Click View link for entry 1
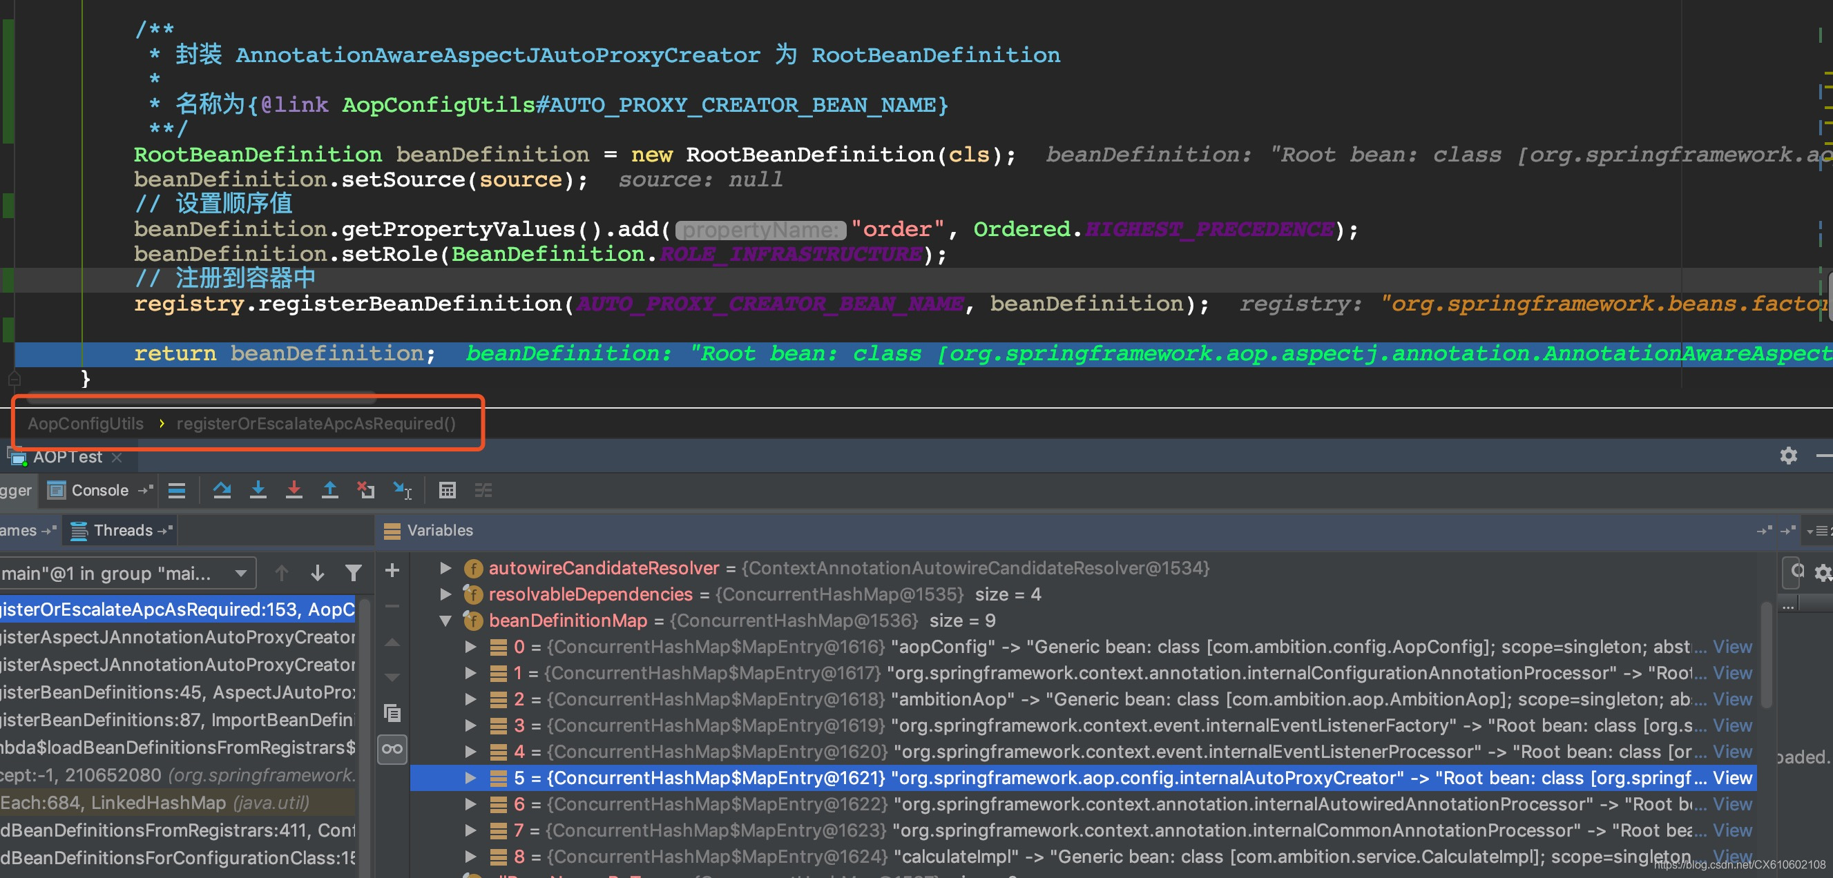1833x878 pixels. click(x=1732, y=672)
